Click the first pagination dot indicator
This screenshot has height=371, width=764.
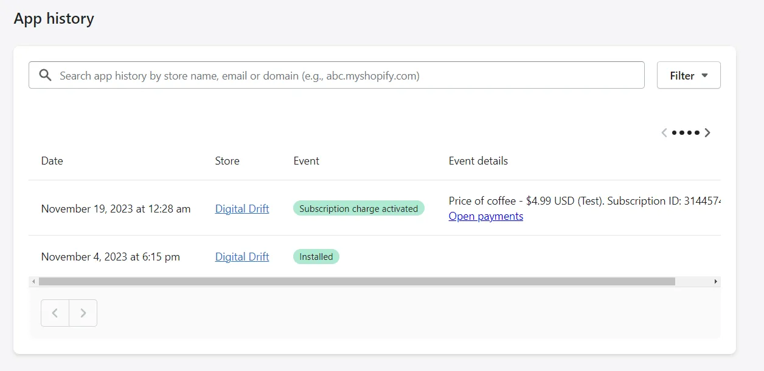click(675, 132)
